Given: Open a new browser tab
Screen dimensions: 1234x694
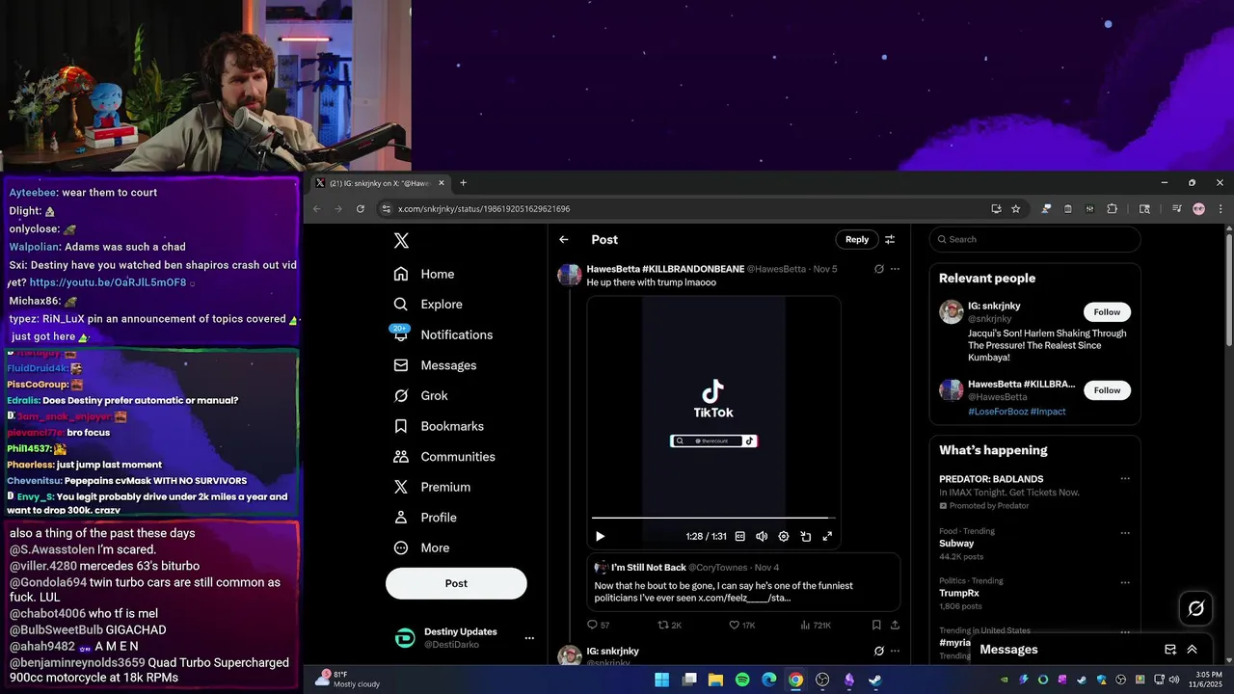Looking at the screenshot, I should [x=463, y=183].
